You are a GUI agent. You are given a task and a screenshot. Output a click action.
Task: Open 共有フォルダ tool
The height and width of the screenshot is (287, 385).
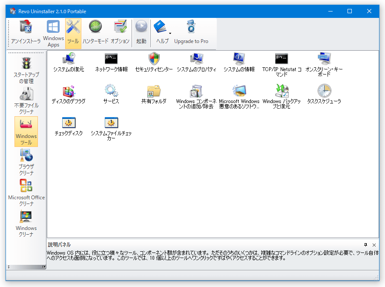click(154, 94)
